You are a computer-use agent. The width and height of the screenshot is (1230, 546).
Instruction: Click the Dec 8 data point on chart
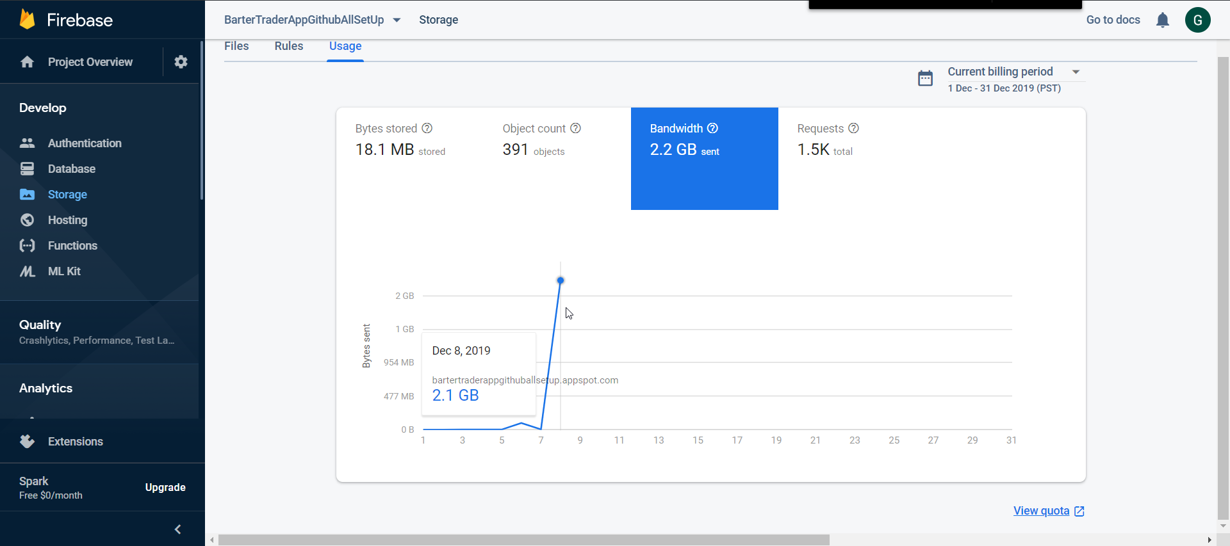coord(561,280)
